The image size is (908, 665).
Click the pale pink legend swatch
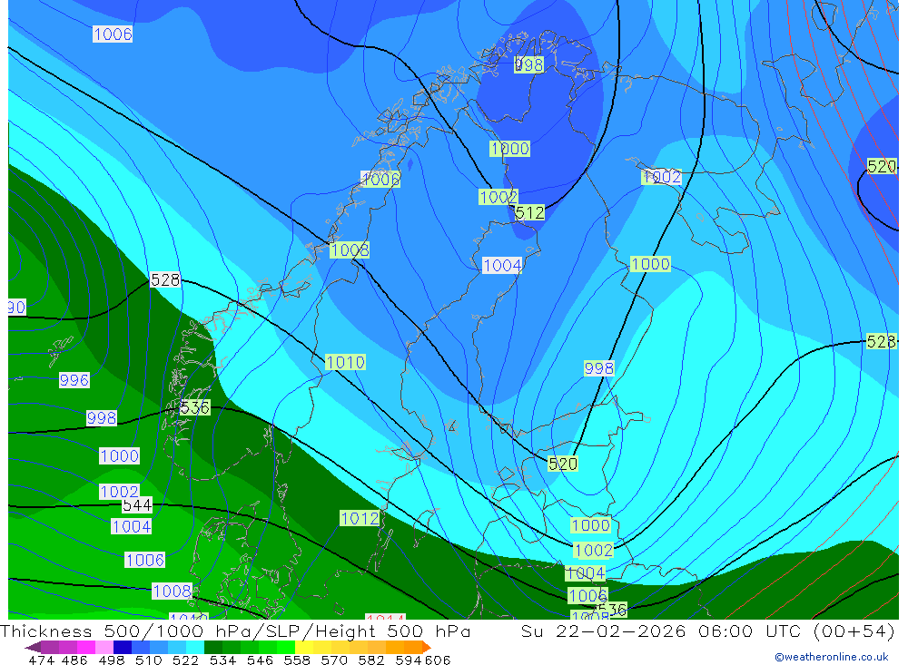[x=104, y=647]
